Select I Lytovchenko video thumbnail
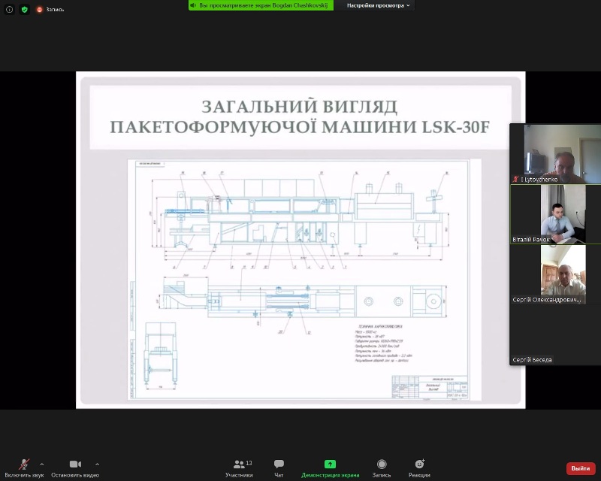601x481 pixels. coord(555,153)
